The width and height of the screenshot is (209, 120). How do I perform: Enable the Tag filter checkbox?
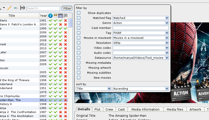click(x=79, y=33)
